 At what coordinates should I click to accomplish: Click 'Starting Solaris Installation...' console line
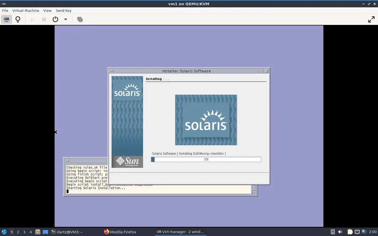click(x=96, y=188)
